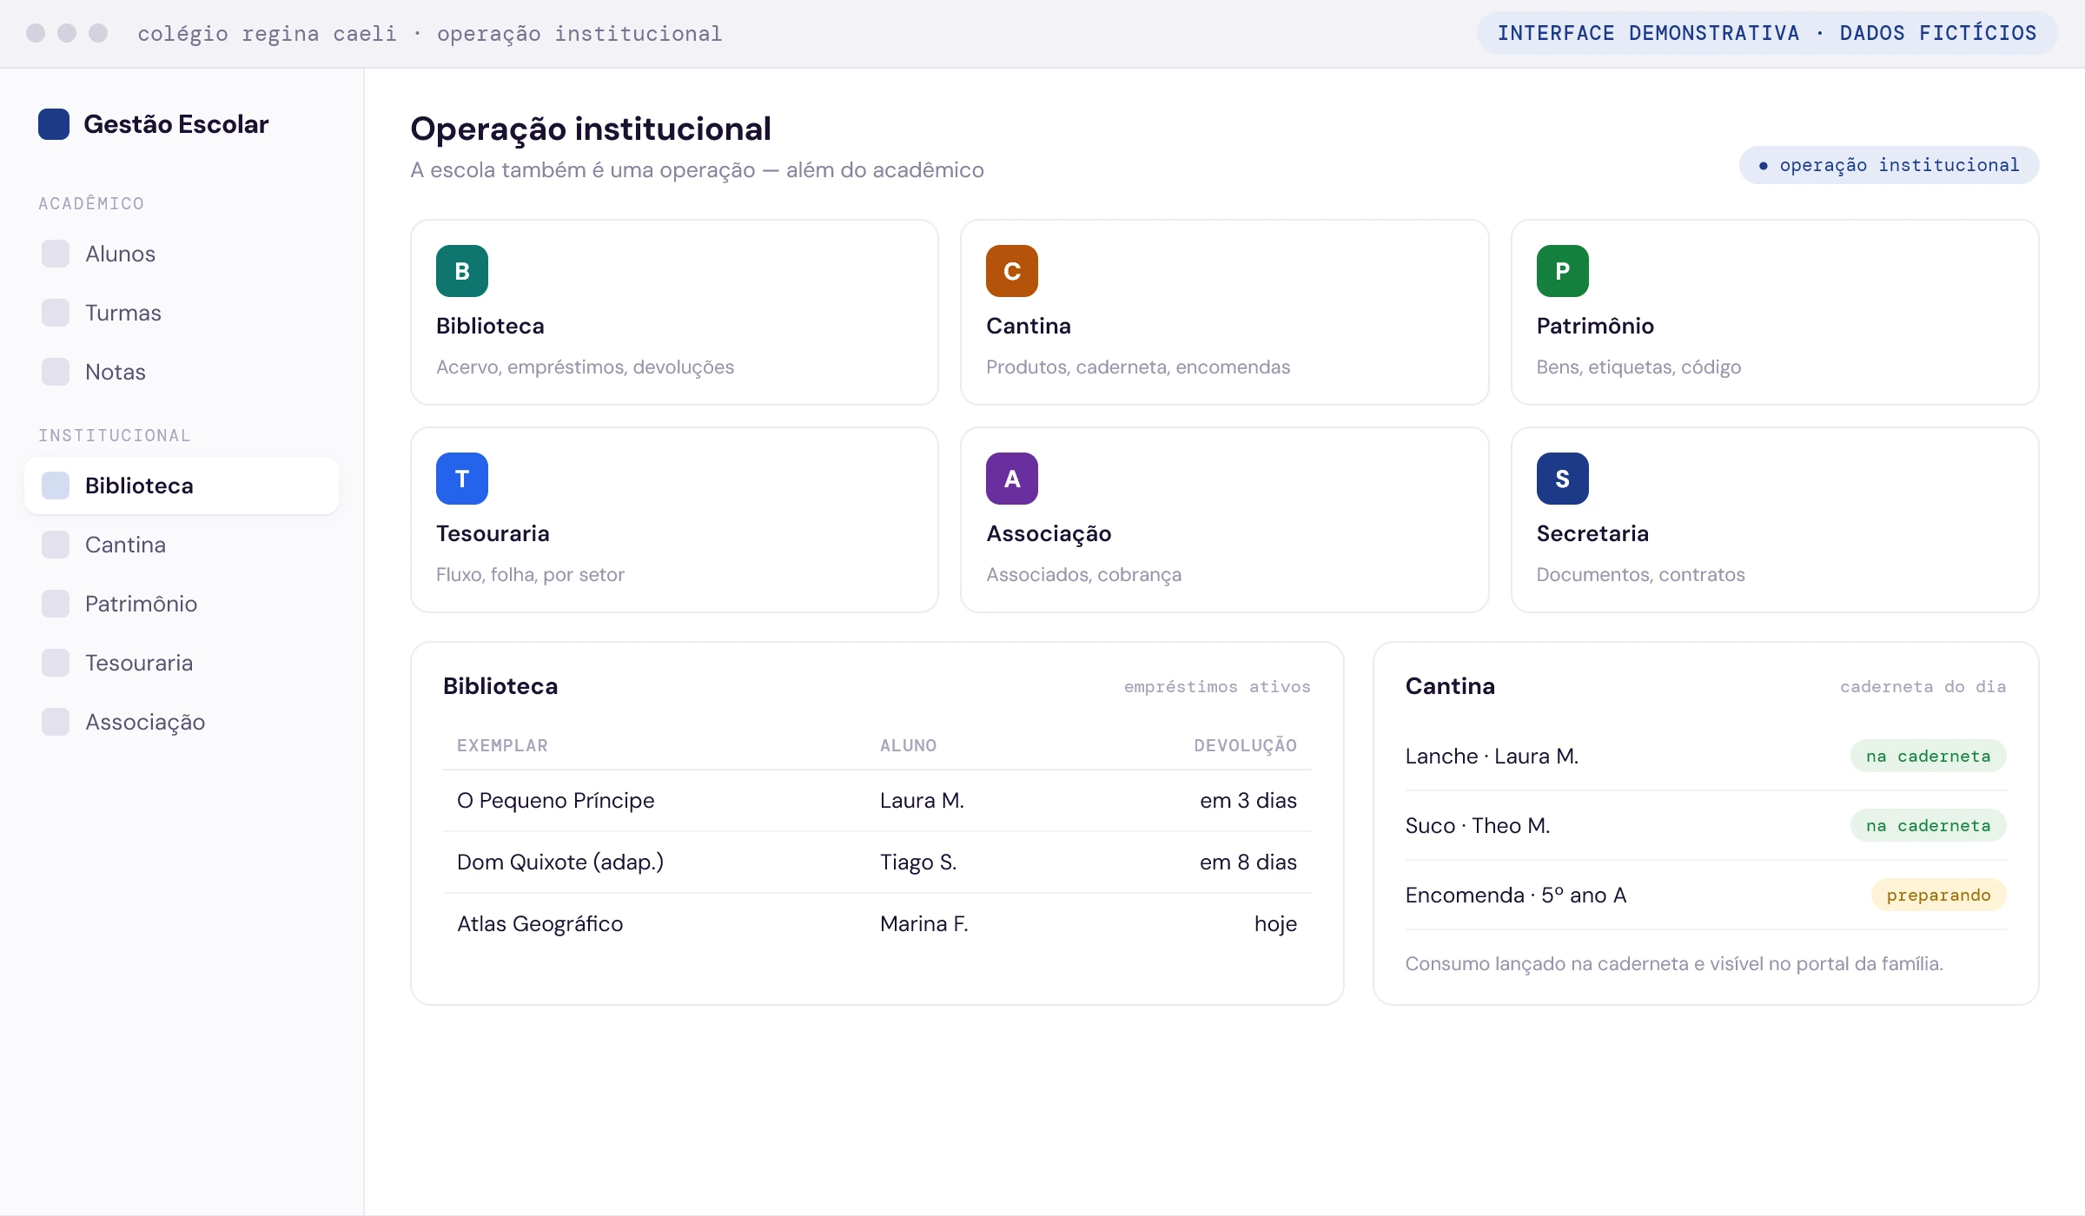Click the sidebar Biblioteca item icon
The width and height of the screenshot is (2085, 1216).
click(56, 486)
